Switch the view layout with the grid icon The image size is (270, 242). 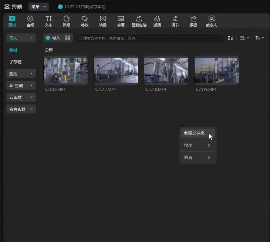230,38
